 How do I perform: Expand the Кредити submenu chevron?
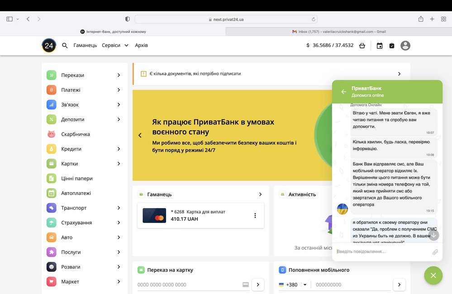coord(119,149)
